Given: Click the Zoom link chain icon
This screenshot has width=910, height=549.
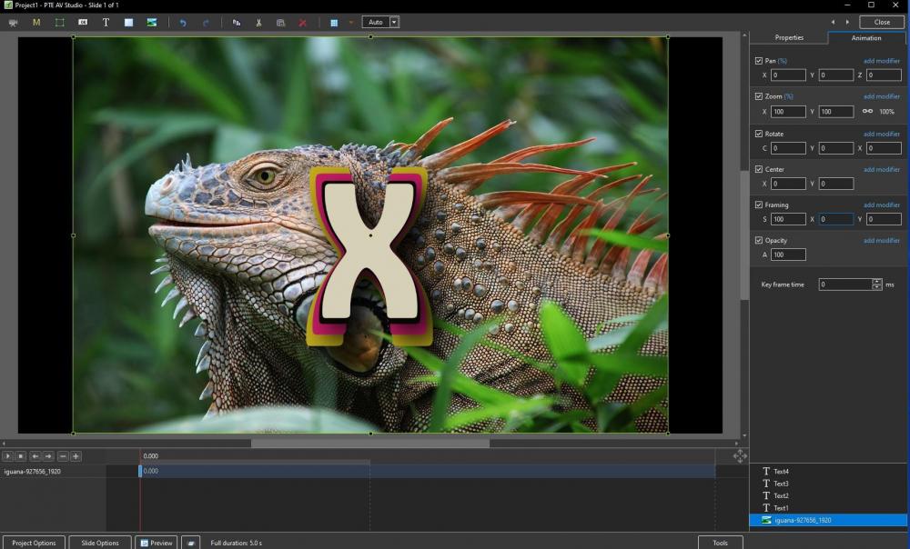Looking at the screenshot, I should point(867,112).
